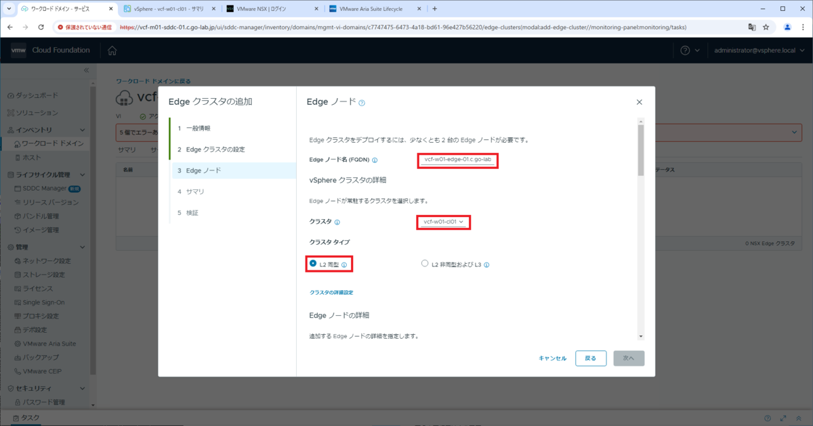Screen dimensions: 813x426
Task: Open ライセンス in sidebar
Action: pyautogui.click(x=35, y=289)
